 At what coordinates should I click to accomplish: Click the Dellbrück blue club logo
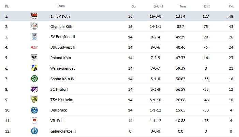click(34, 110)
